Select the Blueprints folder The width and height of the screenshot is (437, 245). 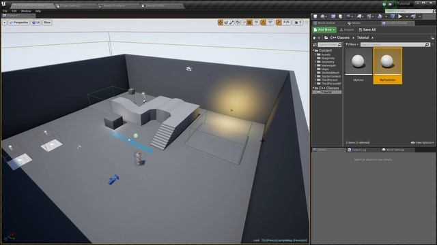[x=328, y=59]
